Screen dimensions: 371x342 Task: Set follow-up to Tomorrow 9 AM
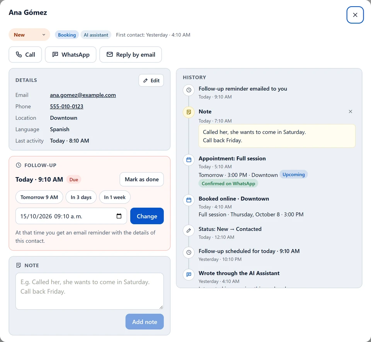click(39, 197)
